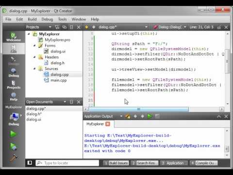The width and height of the screenshot is (233, 175).
Task: Collapse the Headers folder
Action: pyautogui.click(x=34, y=57)
